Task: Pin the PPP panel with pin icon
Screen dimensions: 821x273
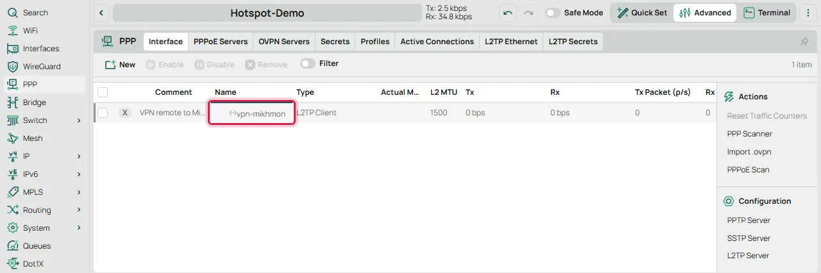Action: 804,42
